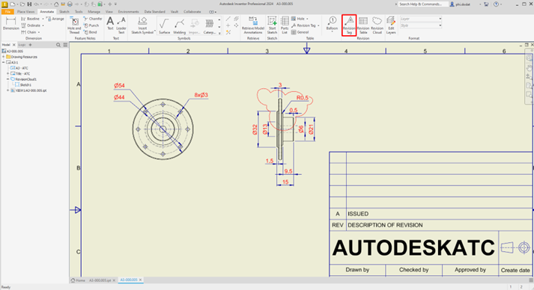Click the large Revision Tag button
The height and width of the screenshot is (290, 534).
click(349, 25)
